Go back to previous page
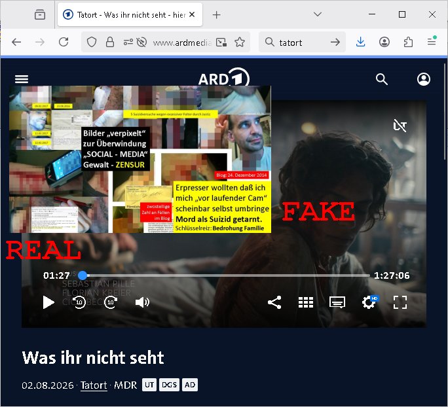The image size is (448, 407). click(16, 43)
